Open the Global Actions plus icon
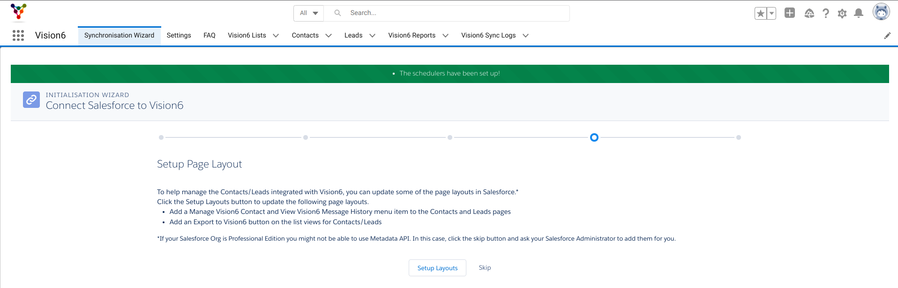Viewport: 898px width, 288px height. pyautogui.click(x=790, y=13)
